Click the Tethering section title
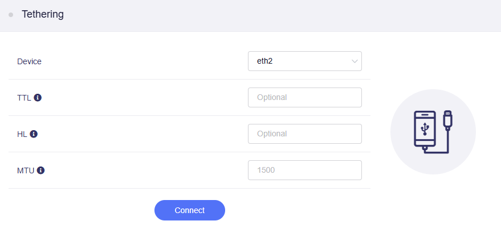 [x=43, y=15]
